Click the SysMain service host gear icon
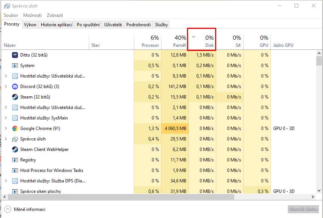The width and height of the screenshot is (323, 218). click(x=15, y=118)
